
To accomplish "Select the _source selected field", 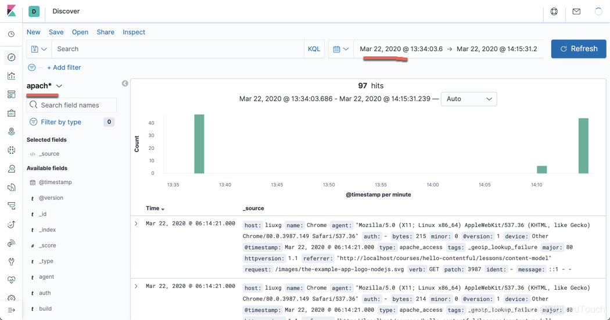I will tap(49, 154).
